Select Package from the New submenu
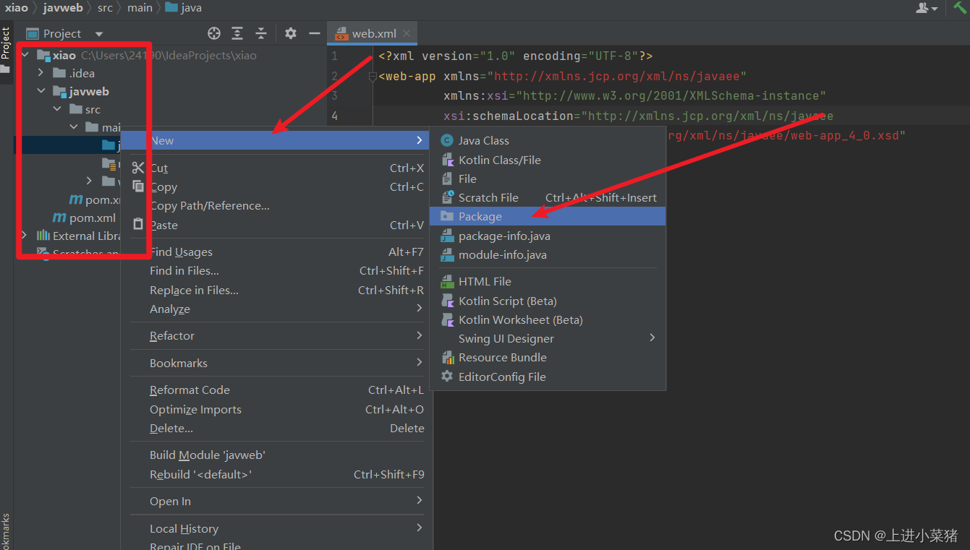 click(x=480, y=217)
